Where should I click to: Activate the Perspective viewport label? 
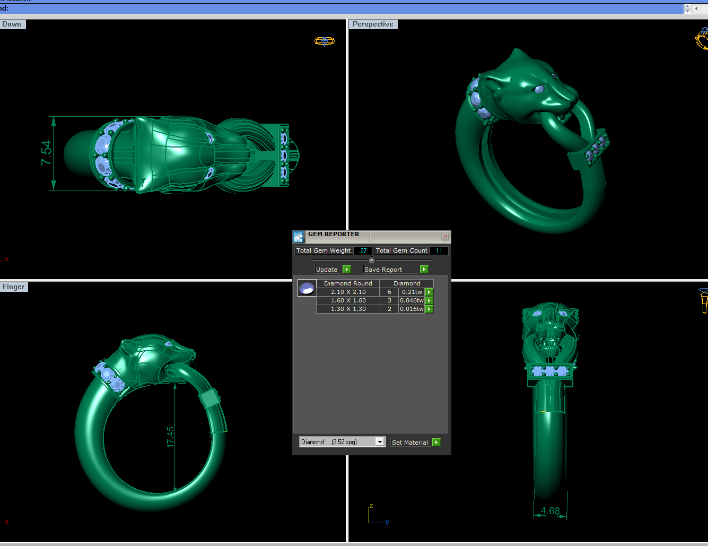pyautogui.click(x=373, y=24)
